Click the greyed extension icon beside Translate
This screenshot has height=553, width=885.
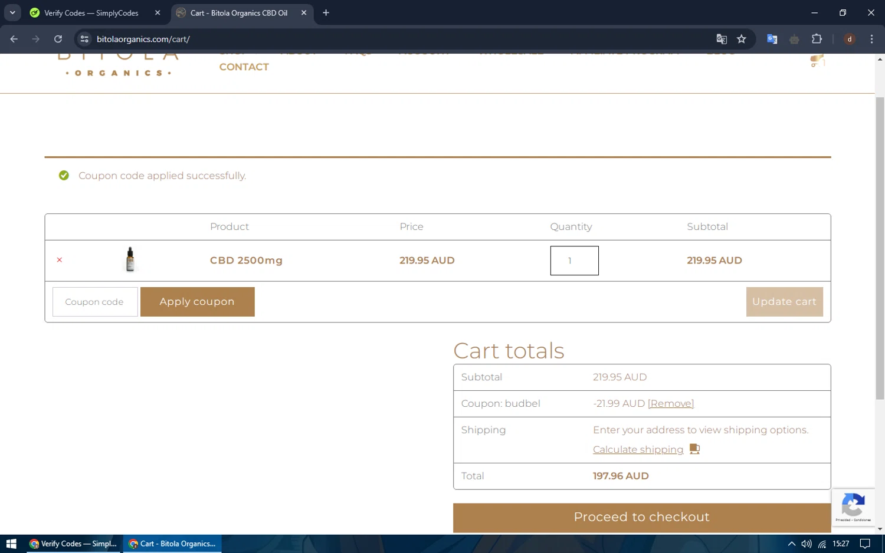pos(794,39)
